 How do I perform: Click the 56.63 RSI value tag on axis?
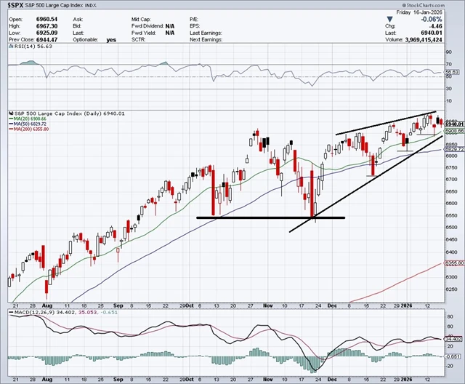tap(452, 72)
